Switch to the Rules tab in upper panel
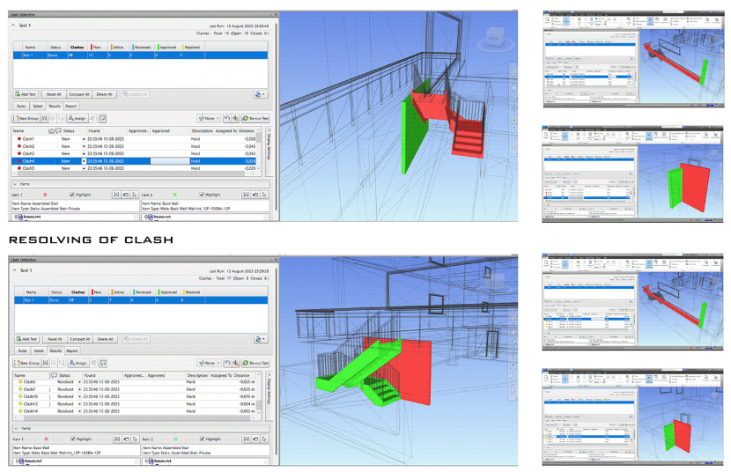 (x=20, y=106)
